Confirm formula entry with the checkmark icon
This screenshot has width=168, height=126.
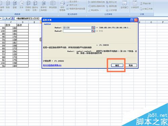click(10, 18)
